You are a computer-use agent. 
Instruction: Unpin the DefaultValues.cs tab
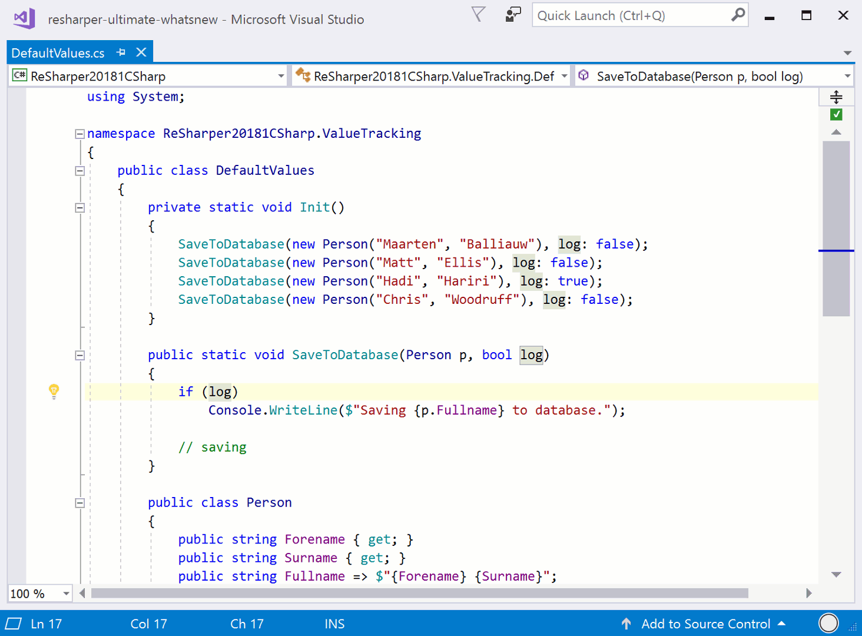[121, 52]
